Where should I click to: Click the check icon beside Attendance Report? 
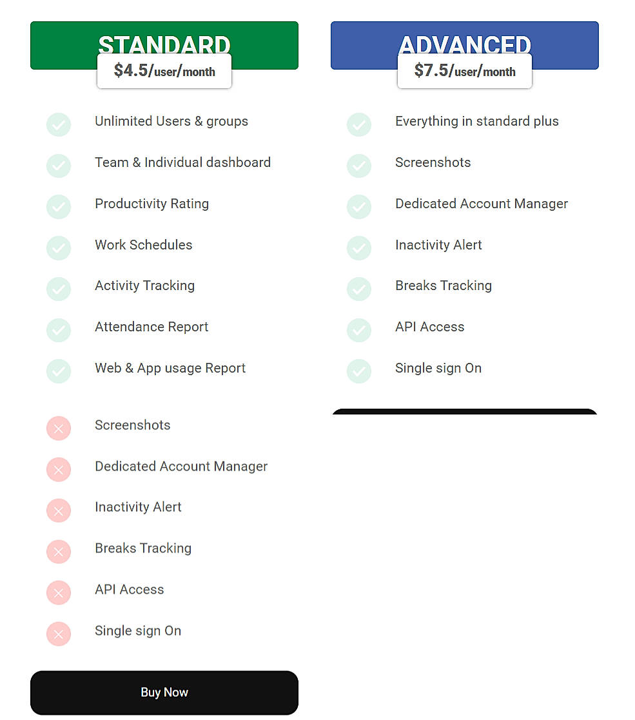(x=59, y=330)
